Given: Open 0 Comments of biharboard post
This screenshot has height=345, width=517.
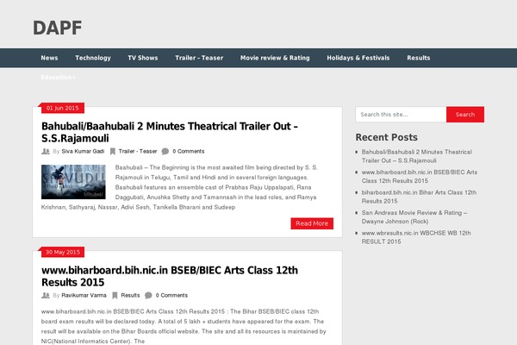Looking at the screenshot, I should [171, 295].
